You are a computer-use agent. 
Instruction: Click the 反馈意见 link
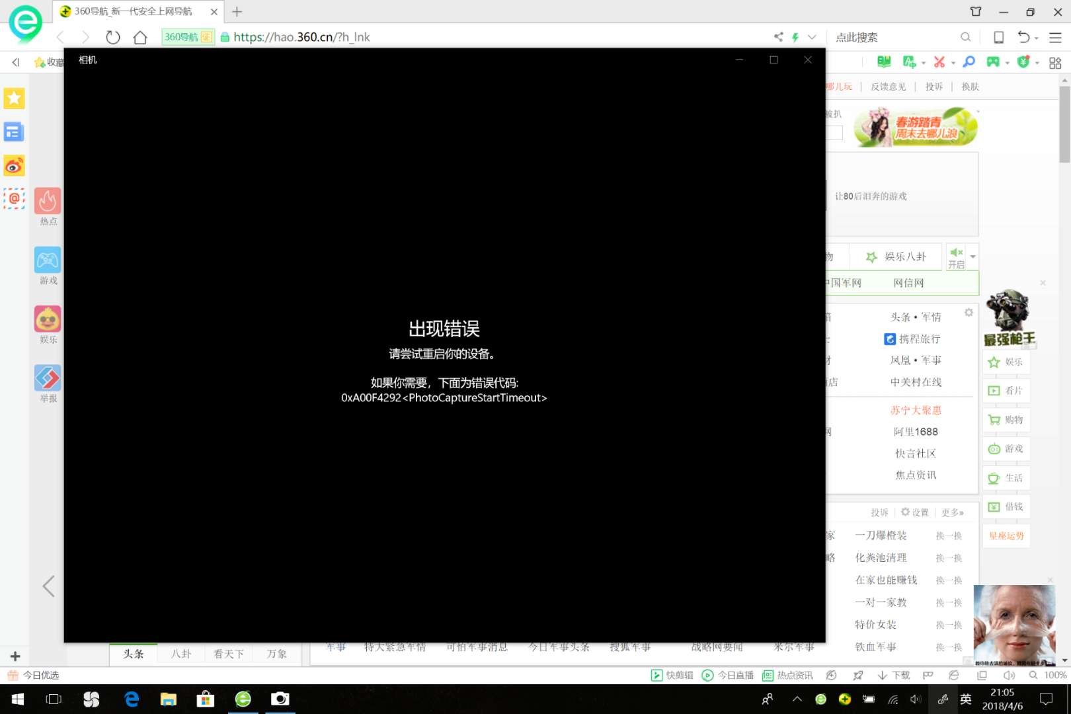(x=889, y=87)
